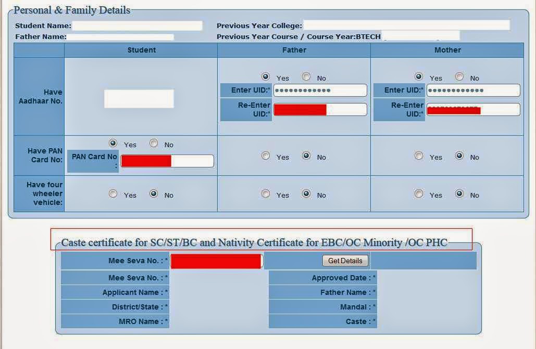Image resolution: width=536 pixels, height=349 pixels.
Task: Select No for father's Aadhaar number
Action: coord(306,76)
